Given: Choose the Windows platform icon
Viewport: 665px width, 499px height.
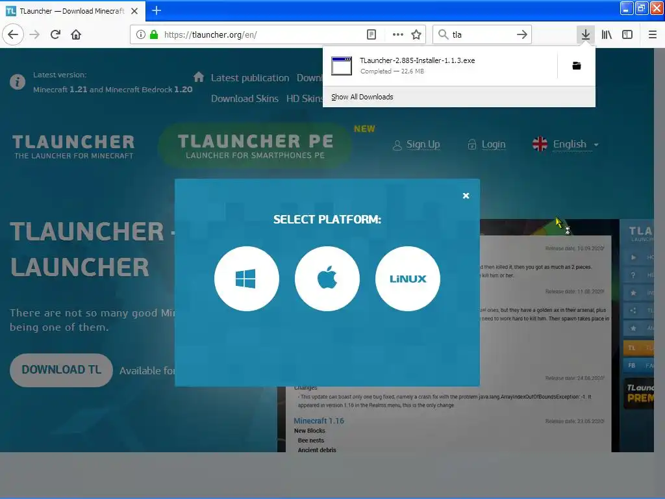Looking at the screenshot, I should coord(246,279).
